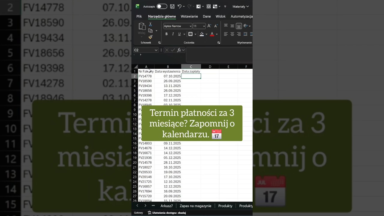Click inside the formula bar input
384x216 pixels.
(219, 55)
